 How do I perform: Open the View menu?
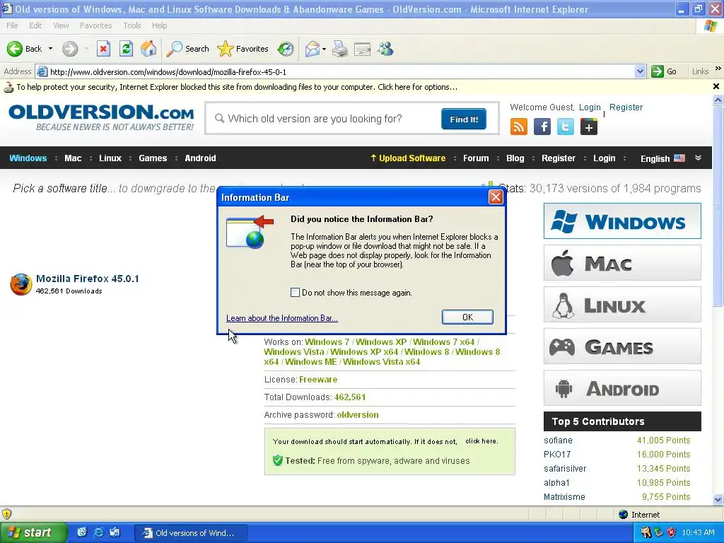(x=61, y=25)
